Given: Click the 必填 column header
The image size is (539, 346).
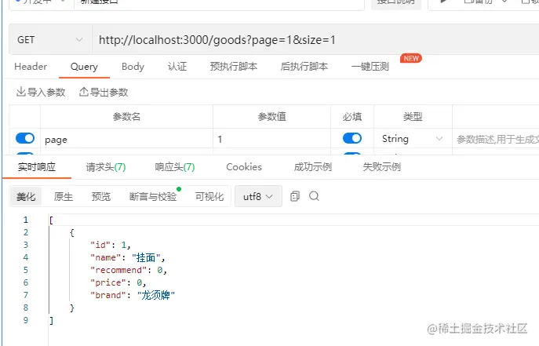Looking at the screenshot, I should click(x=352, y=117).
